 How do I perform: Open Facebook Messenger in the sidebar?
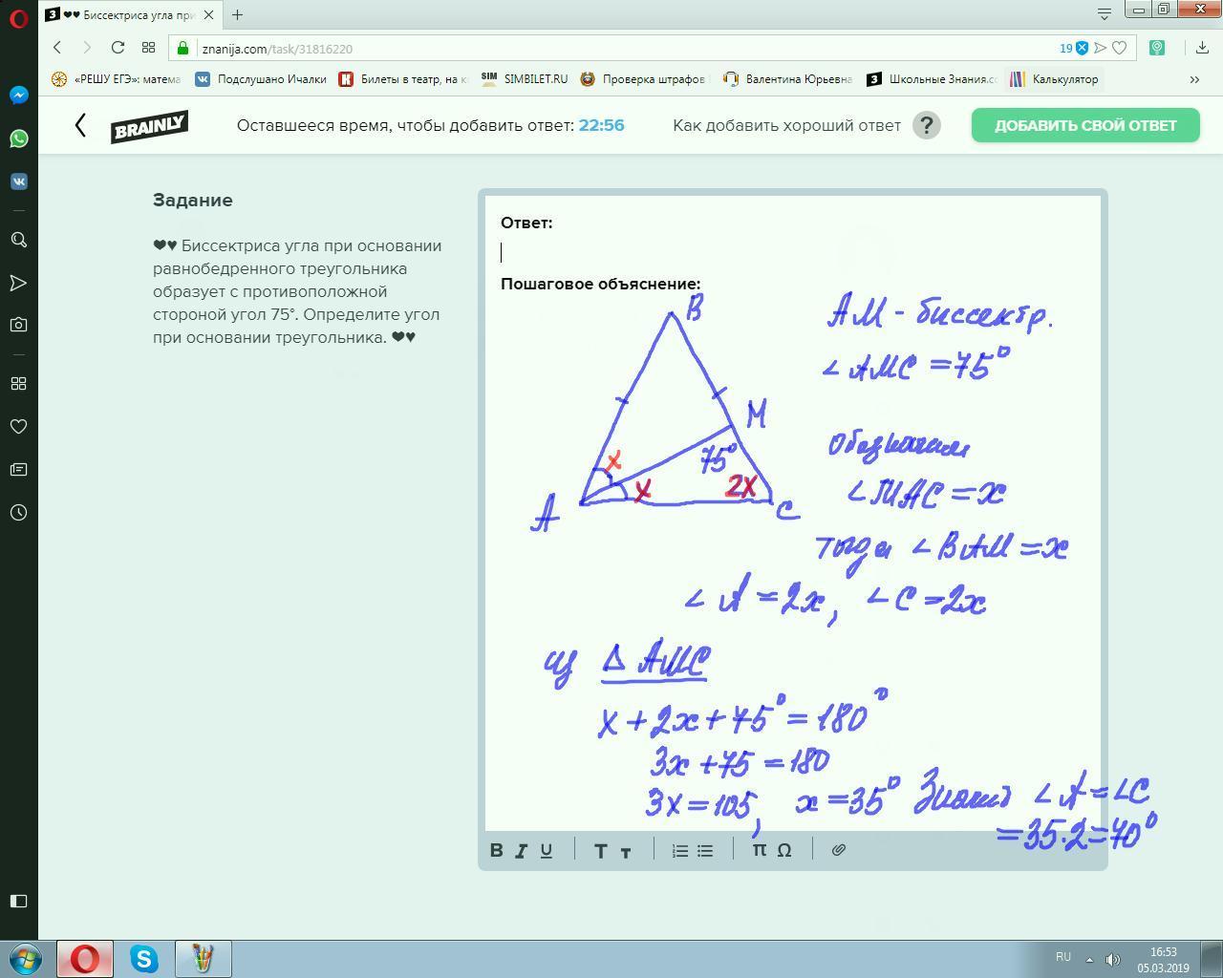tap(18, 95)
